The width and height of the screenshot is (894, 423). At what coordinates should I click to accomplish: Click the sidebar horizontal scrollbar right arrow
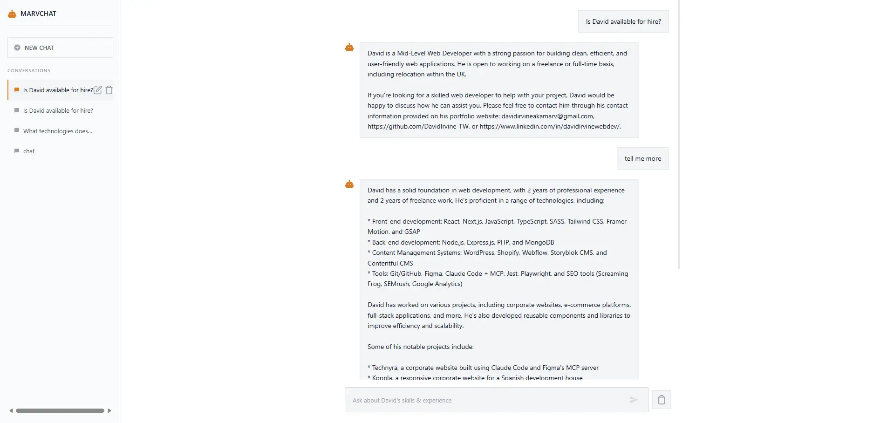109,410
